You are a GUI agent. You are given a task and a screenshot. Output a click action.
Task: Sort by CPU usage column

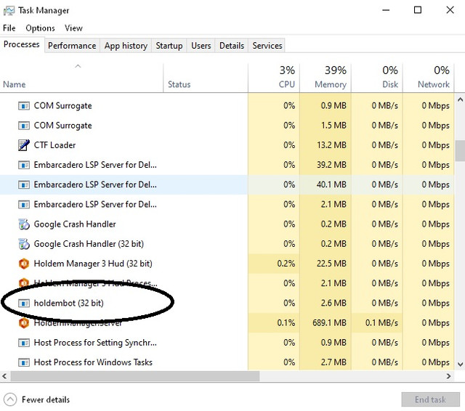pos(274,78)
